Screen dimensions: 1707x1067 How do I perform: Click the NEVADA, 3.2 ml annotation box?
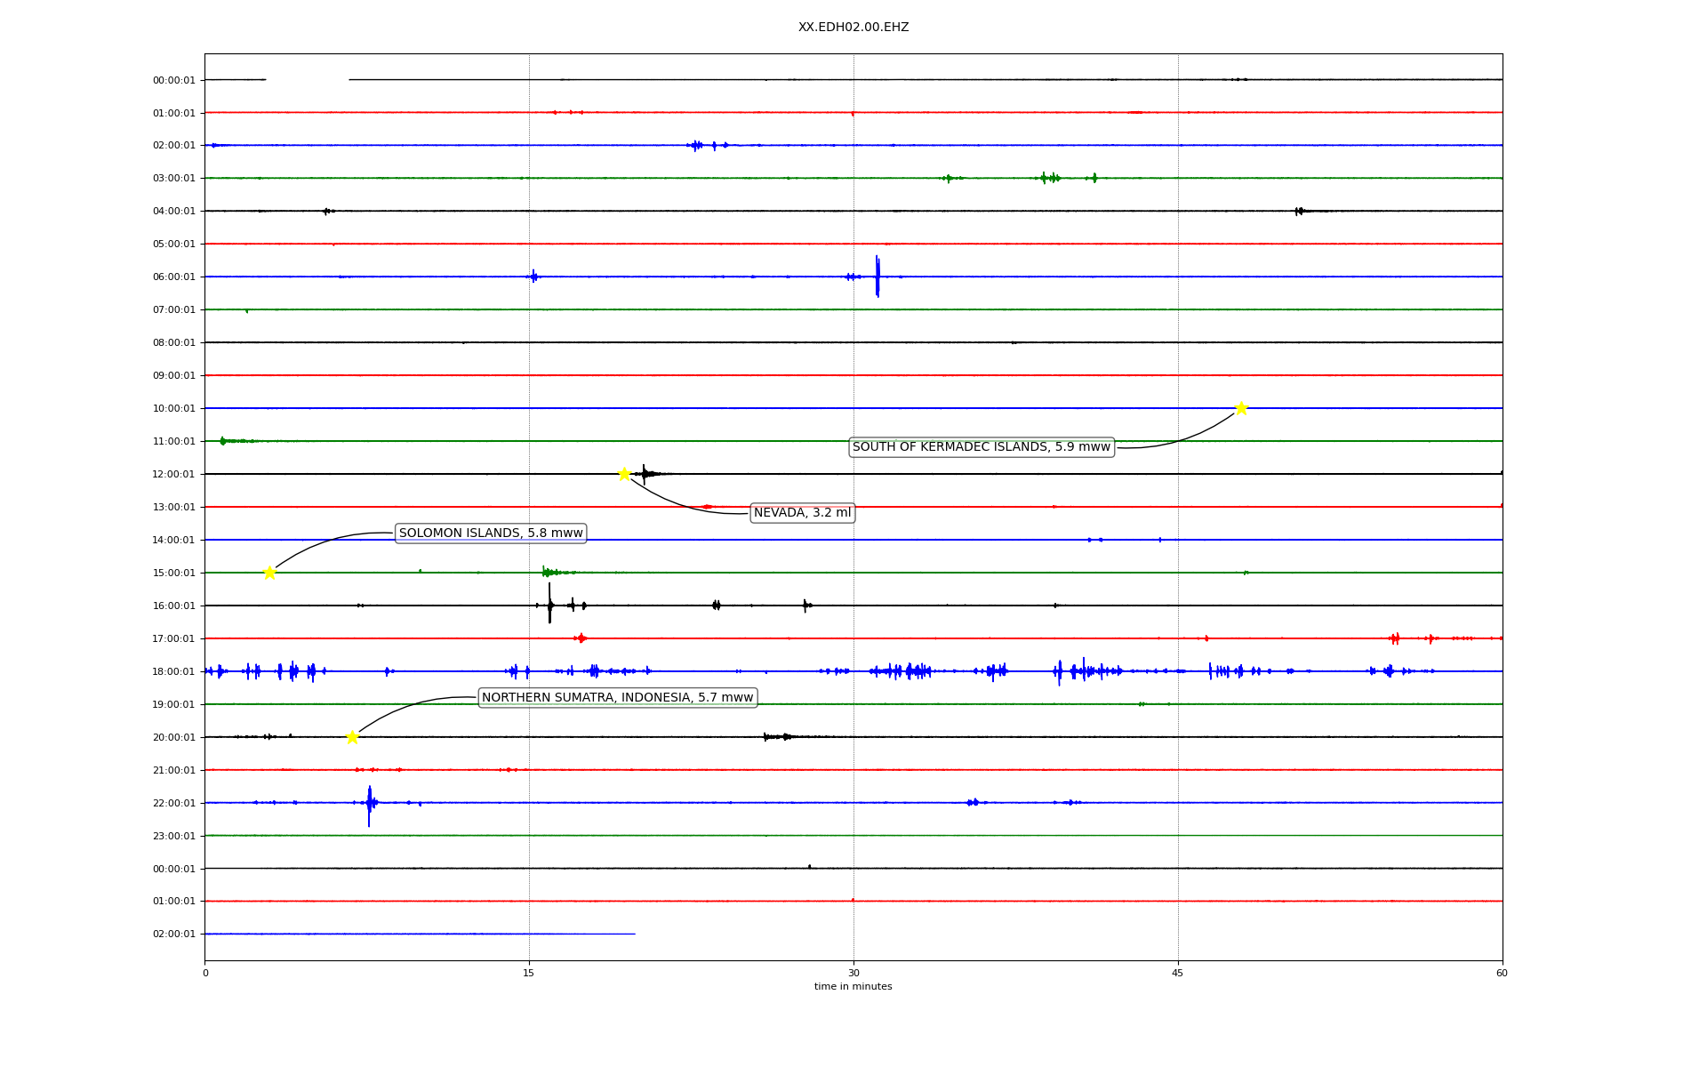802,513
